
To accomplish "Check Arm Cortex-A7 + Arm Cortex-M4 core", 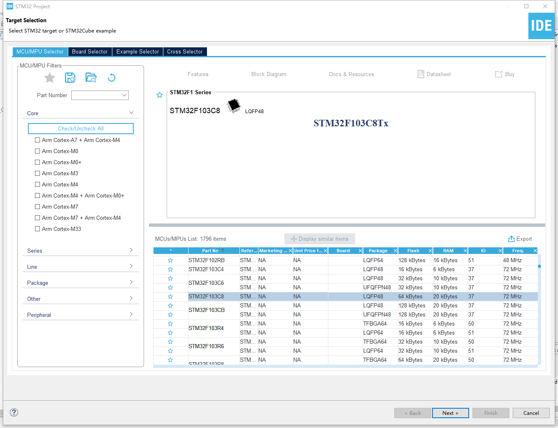I will click(37, 140).
